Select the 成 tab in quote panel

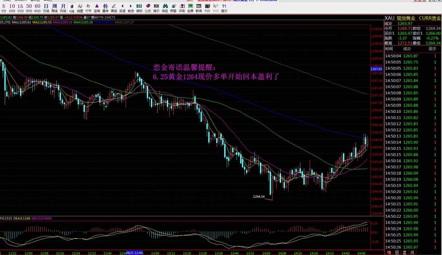(412, 252)
